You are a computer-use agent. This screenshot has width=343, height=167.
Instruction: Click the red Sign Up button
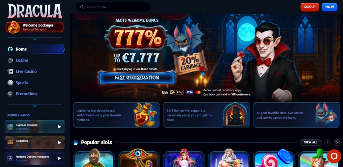click(310, 7)
